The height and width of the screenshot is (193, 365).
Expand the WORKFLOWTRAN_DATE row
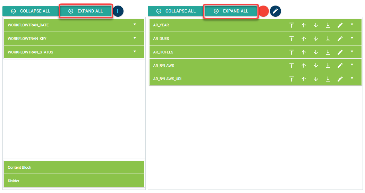point(135,25)
